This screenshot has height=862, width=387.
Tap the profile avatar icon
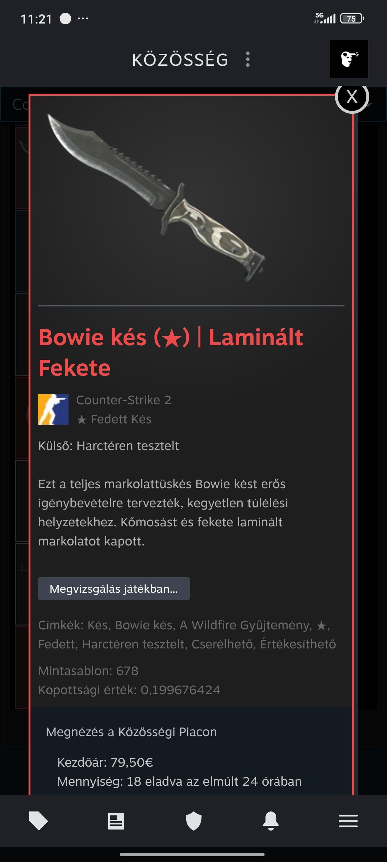(349, 59)
